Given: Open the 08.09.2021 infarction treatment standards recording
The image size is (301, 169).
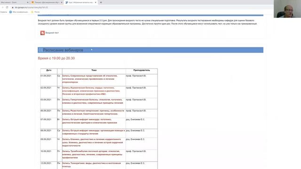Looking at the screenshot, I should point(94,132).
